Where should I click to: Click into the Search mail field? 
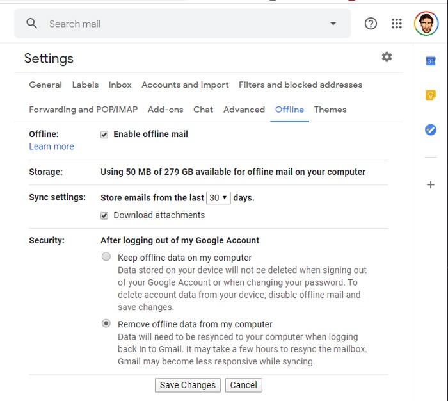(183, 24)
